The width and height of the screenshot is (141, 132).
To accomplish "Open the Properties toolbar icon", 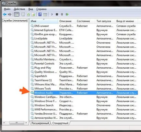I will 23,14.
